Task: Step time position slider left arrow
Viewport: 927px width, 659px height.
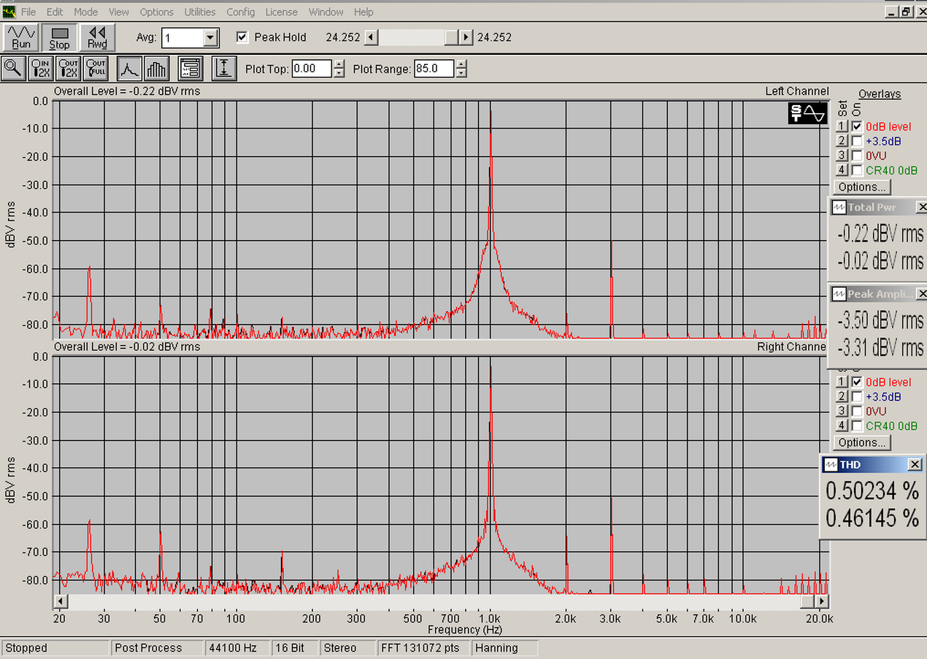Action: point(371,37)
